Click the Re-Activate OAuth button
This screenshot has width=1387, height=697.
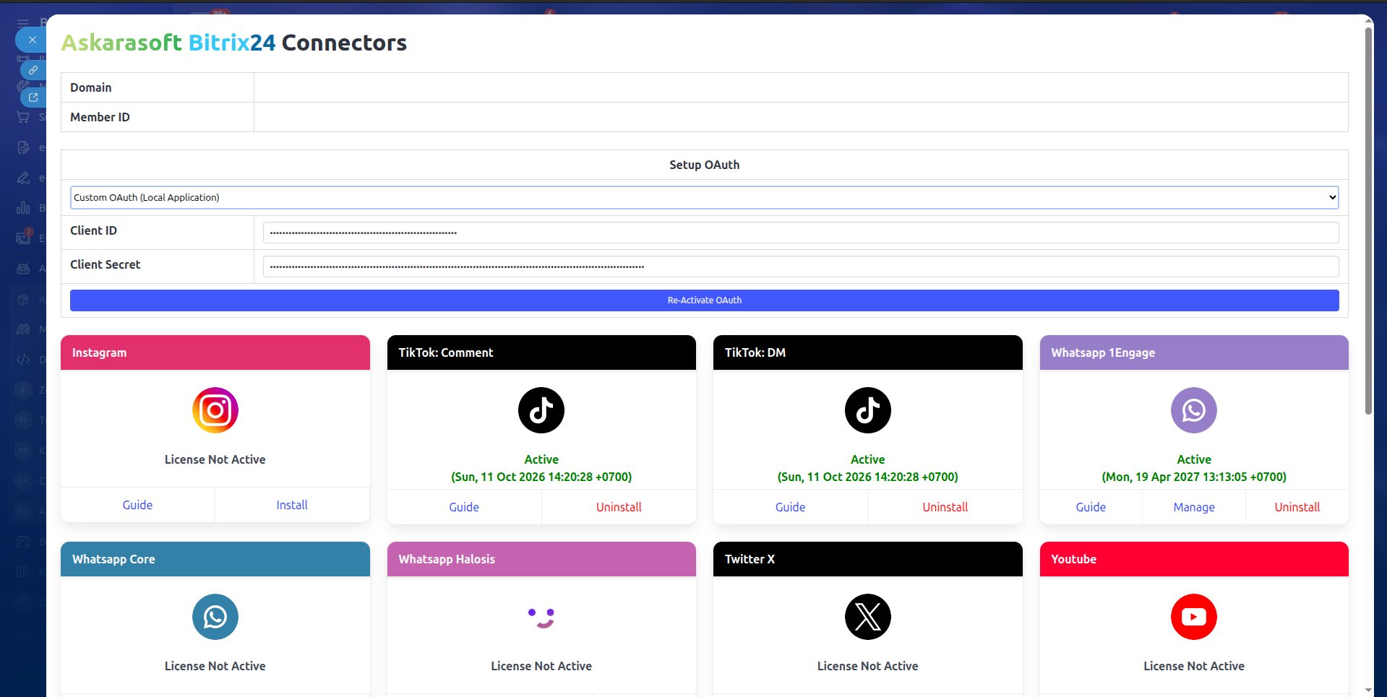coord(705,300)
